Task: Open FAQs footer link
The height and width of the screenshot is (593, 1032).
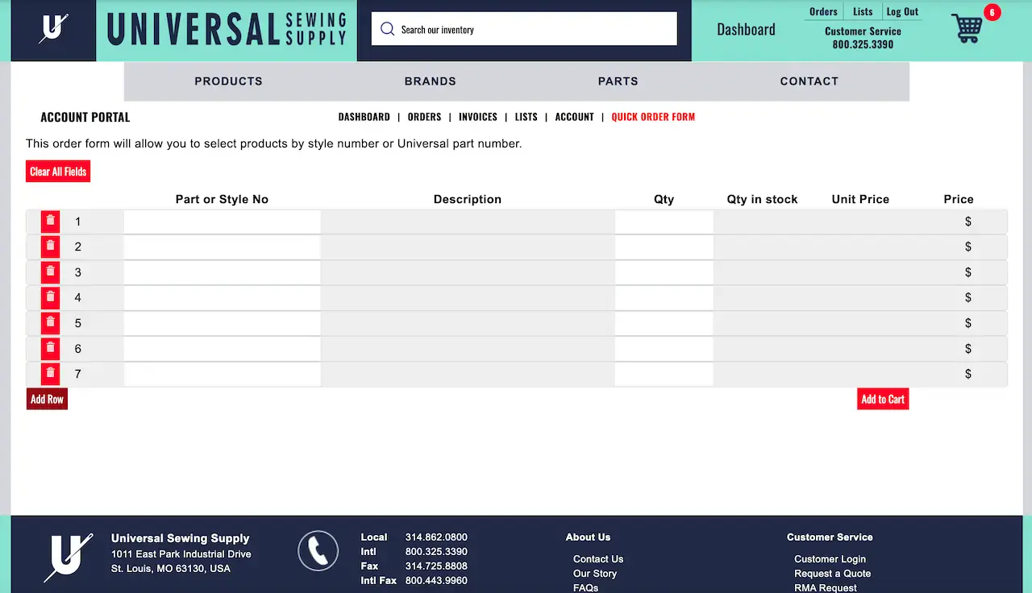Action: (586, 587)
